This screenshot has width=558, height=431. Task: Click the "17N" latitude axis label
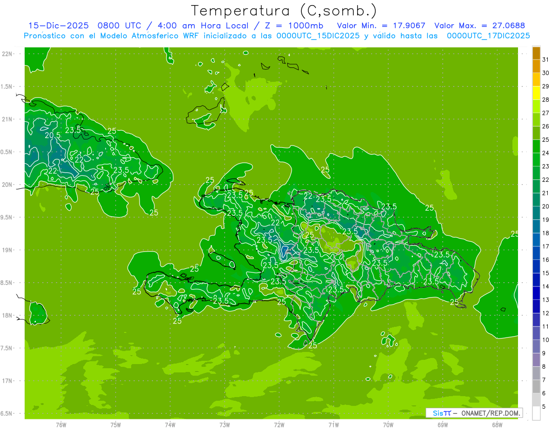coord(7,381)
